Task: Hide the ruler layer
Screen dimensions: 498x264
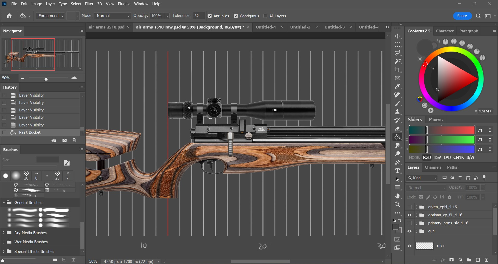Action: 410,246
